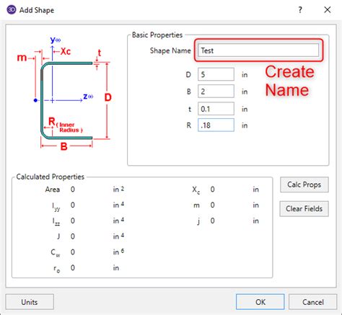
Task: Click the Izz calculated value
Action: click(x=73, y=221)
